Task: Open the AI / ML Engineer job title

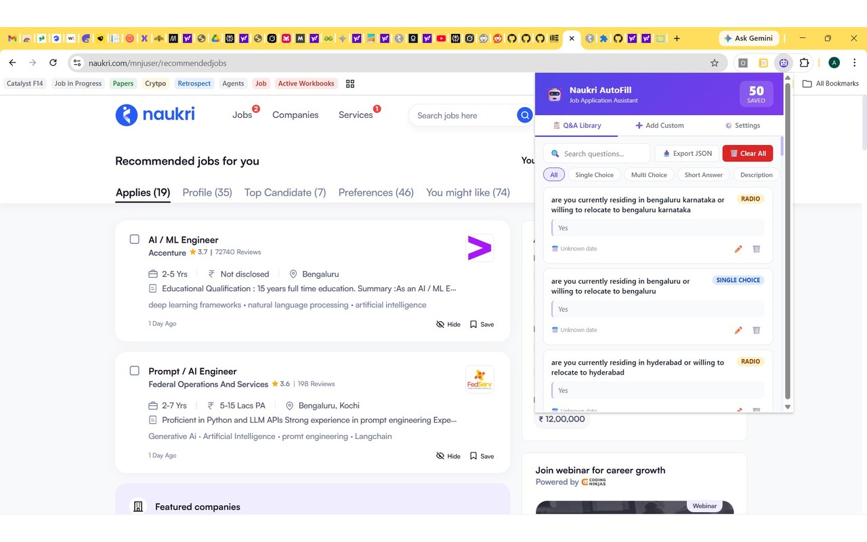Action: [x=184, y=240]
